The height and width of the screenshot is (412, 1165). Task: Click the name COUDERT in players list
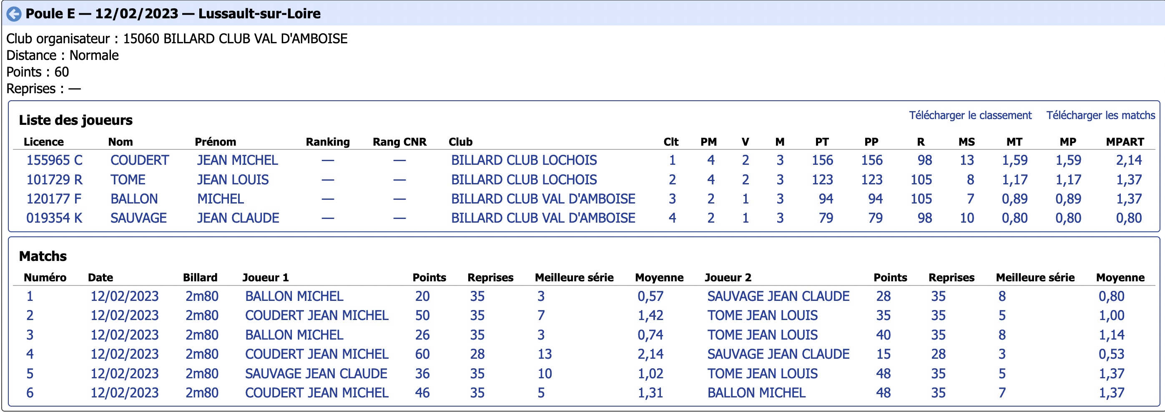pyautogui.click(x=140, y=160)
